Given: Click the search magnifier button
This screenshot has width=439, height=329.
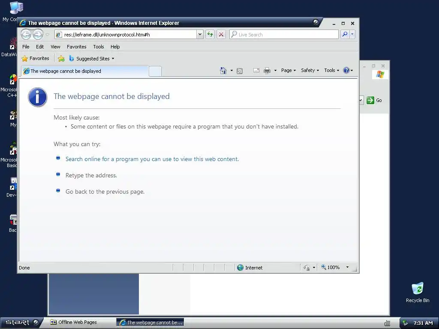Looking at the screenshot, I should pyautogui.click(x=345, y=34).
